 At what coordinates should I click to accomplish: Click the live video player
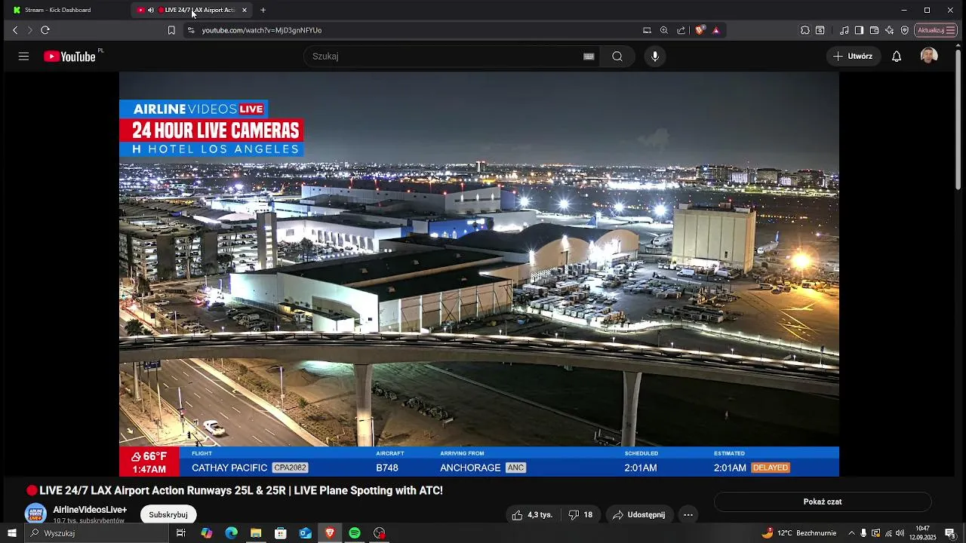pos(479,274)
